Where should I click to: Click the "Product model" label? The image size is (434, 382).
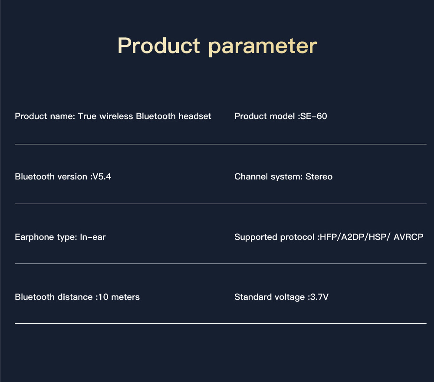pyautogui.click(x=265, y=116)
